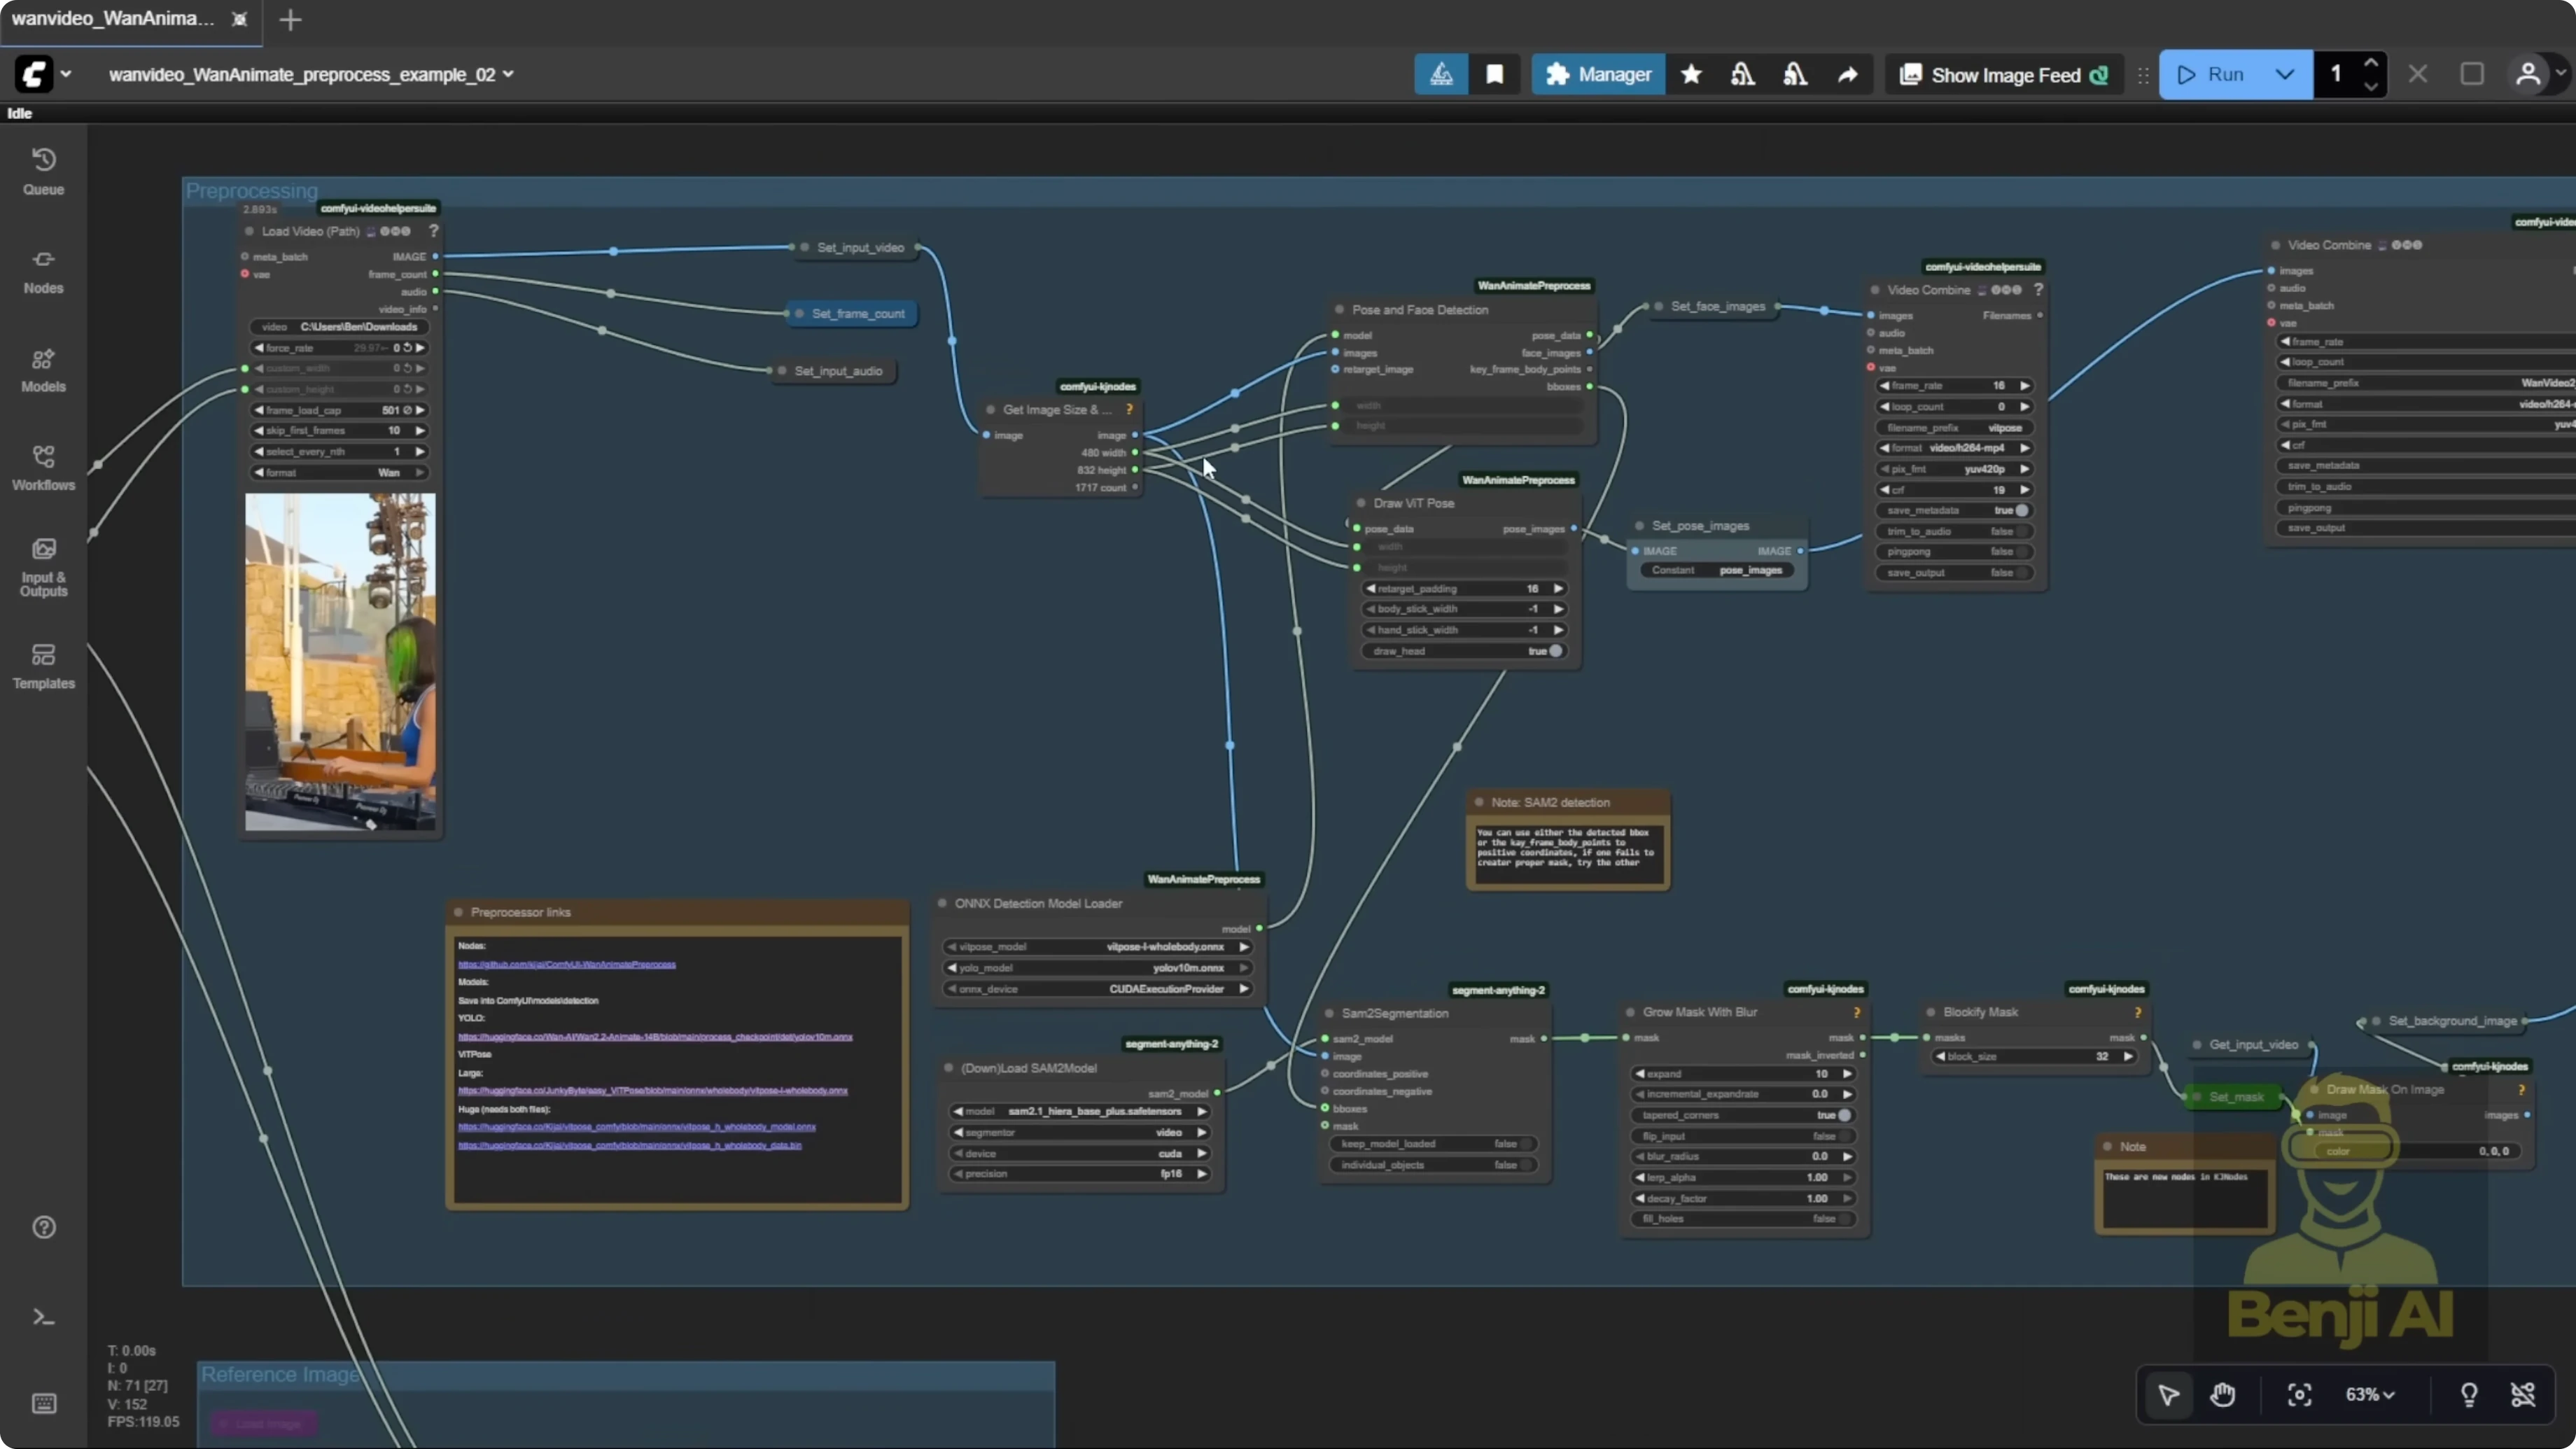Screen dimensions: 2576x1449
Task: Expand the Run button dropdown
Action: (2285, 74)
